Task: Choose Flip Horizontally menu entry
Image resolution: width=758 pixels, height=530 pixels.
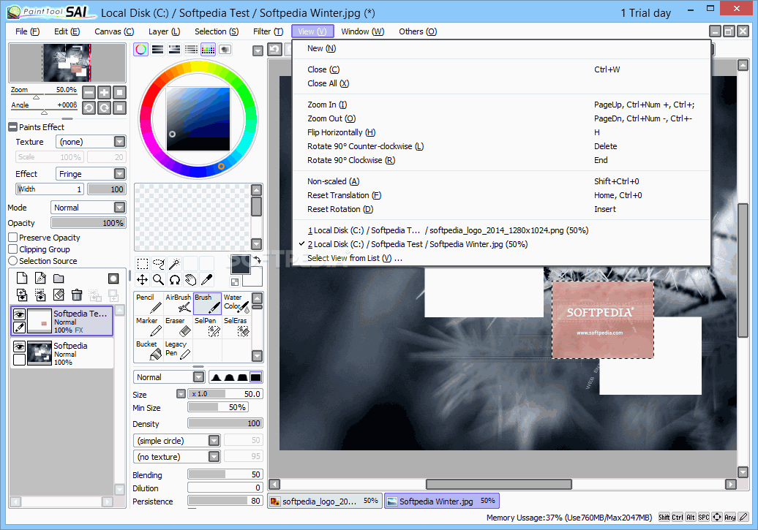Action: point(501,132)
